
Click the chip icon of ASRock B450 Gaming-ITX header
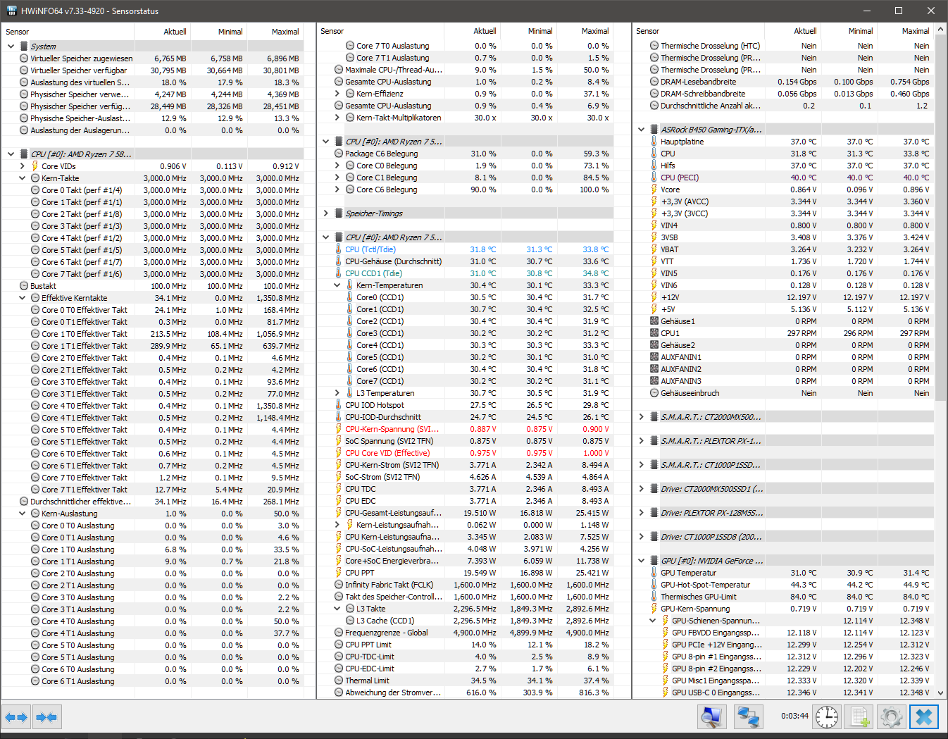pos(654,130)
